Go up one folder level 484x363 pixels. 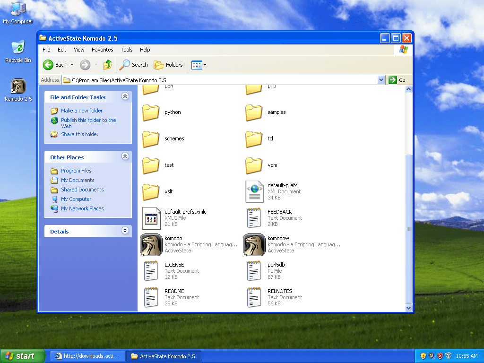click(108, 65)
